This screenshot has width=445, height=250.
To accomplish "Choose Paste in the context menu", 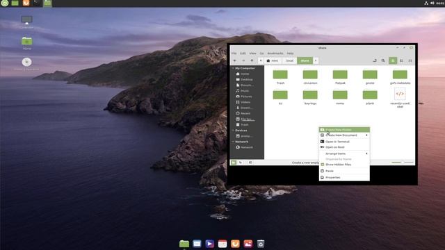I will coord(344,171).
